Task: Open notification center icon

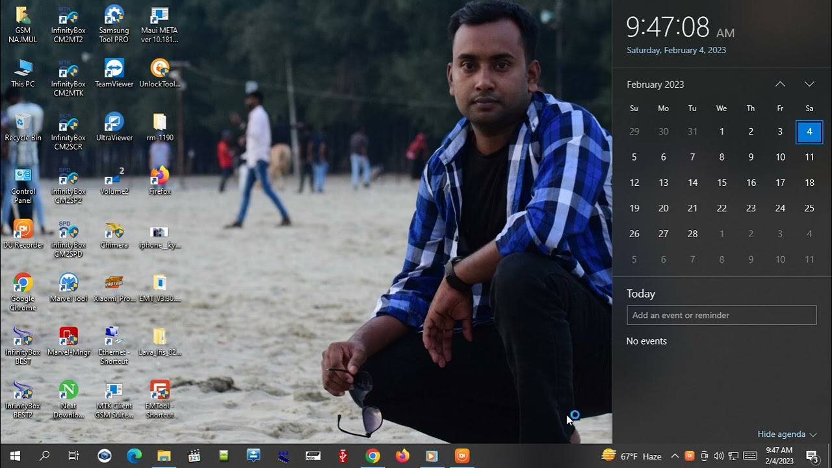Action: click(x=812, y=456)
